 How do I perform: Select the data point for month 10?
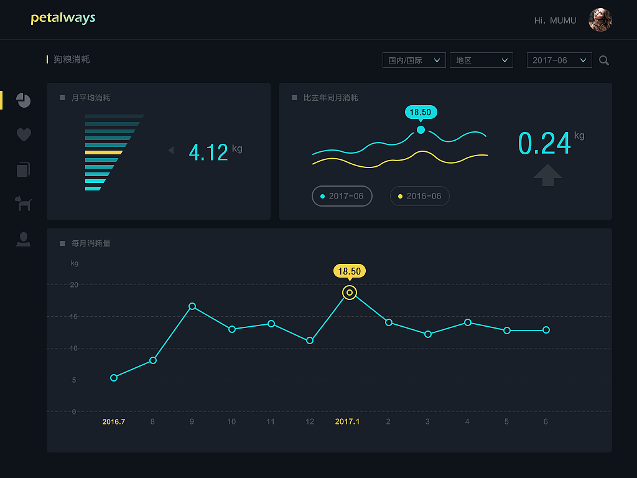tap(231, 329)
